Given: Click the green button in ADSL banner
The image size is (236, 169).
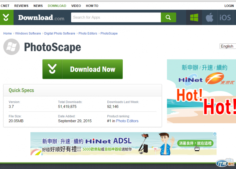Looking at the screenshot, I should coord(195,143).
